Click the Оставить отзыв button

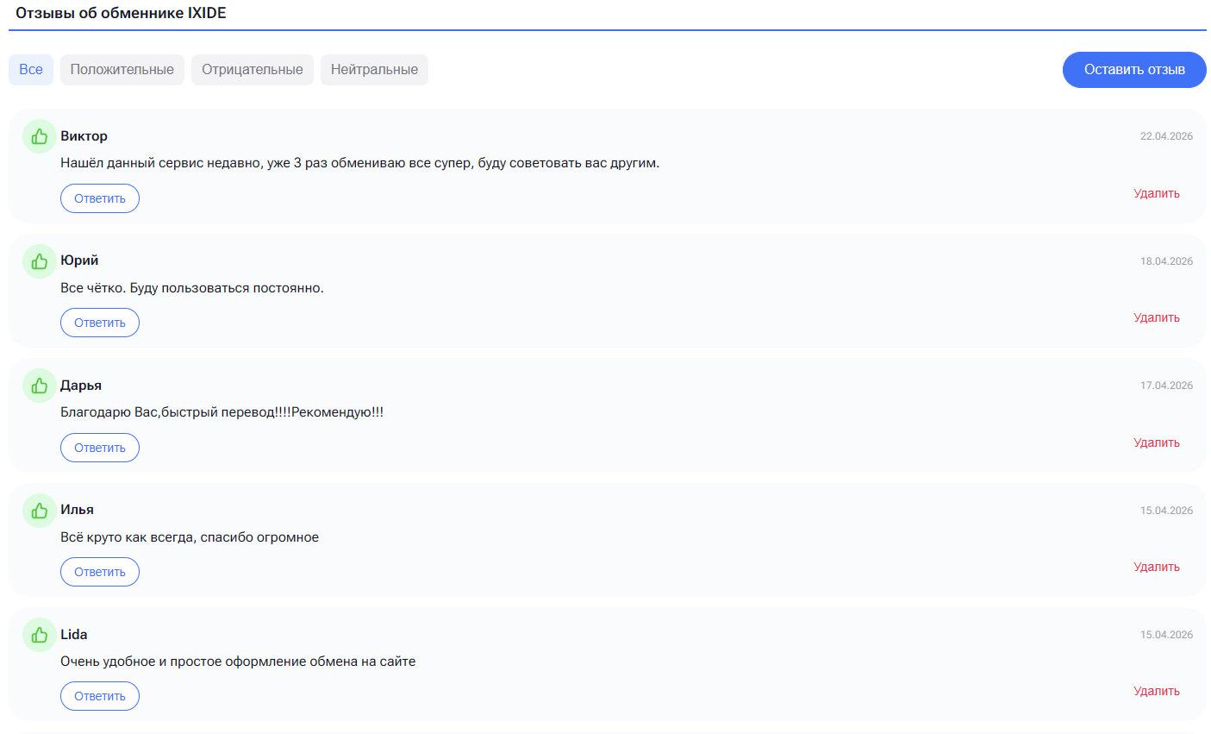point(1133,70)
